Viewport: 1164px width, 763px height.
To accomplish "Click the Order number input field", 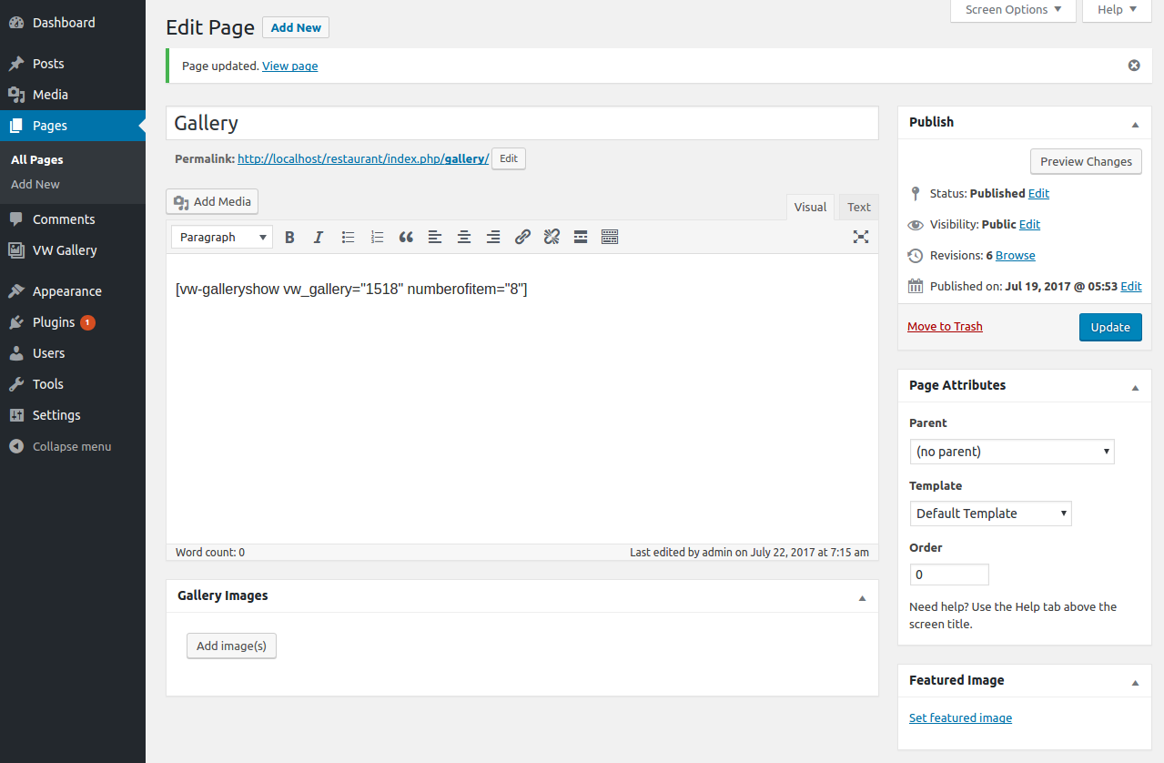I will click(948, 575).
